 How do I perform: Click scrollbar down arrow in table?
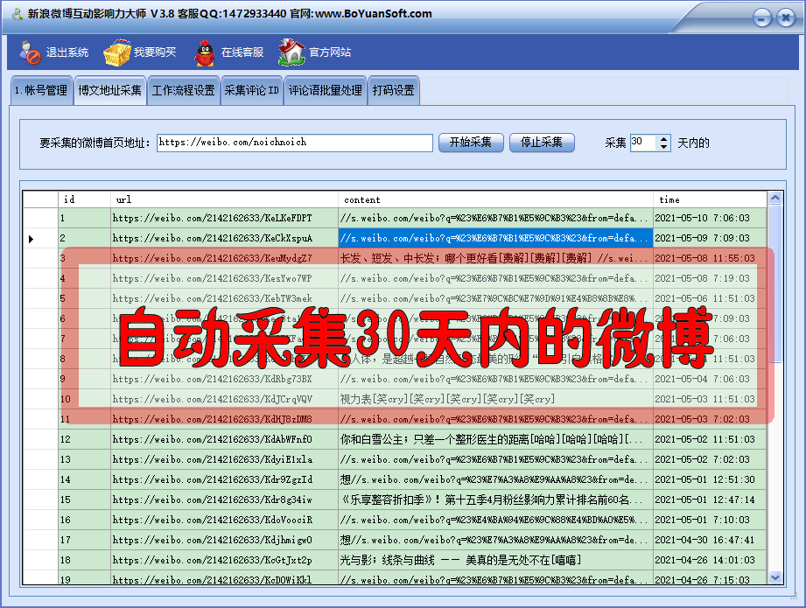(x=775, y=577)
